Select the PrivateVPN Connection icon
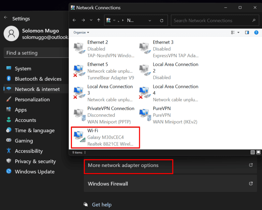 tap(79, 115)
